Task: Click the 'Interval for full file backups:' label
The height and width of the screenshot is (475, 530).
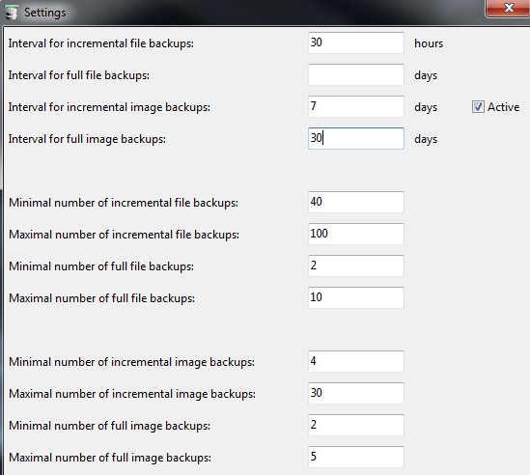Action: point(79,75)
